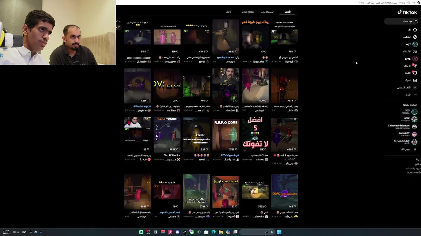Open the Edge browser in the taskbar

213,232
